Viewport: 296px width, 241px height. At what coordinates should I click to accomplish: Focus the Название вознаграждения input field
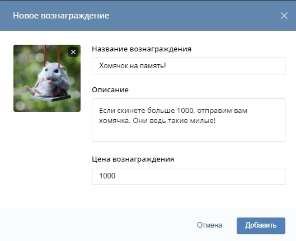click(x=189, y=66)
